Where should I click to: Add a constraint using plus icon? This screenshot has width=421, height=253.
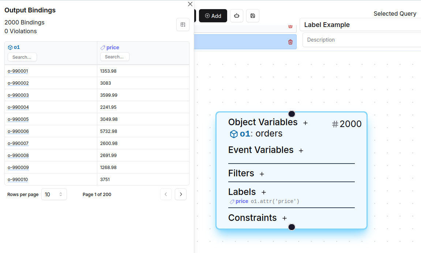285,218
